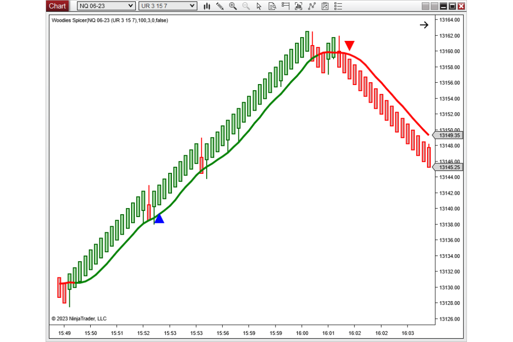The height and width of the screenshot is (342, 513).
Task: Click the 13145.25 current price marker
Action: (448, 167)
